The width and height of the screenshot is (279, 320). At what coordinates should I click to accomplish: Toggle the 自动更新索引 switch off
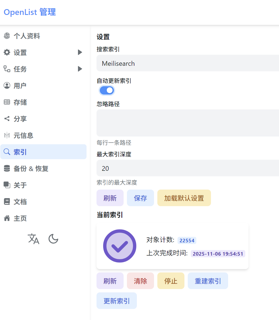(x=107, y=90)
